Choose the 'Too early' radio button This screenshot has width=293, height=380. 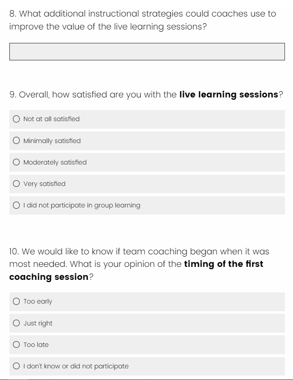point(17,301)
